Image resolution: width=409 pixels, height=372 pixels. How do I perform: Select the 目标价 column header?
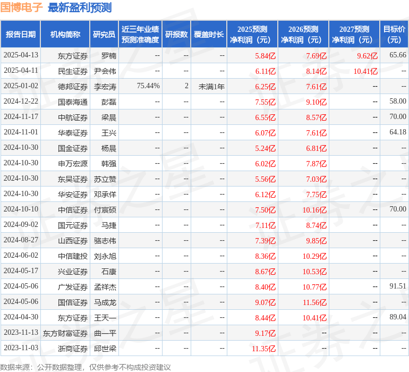[x=394, y=34]
